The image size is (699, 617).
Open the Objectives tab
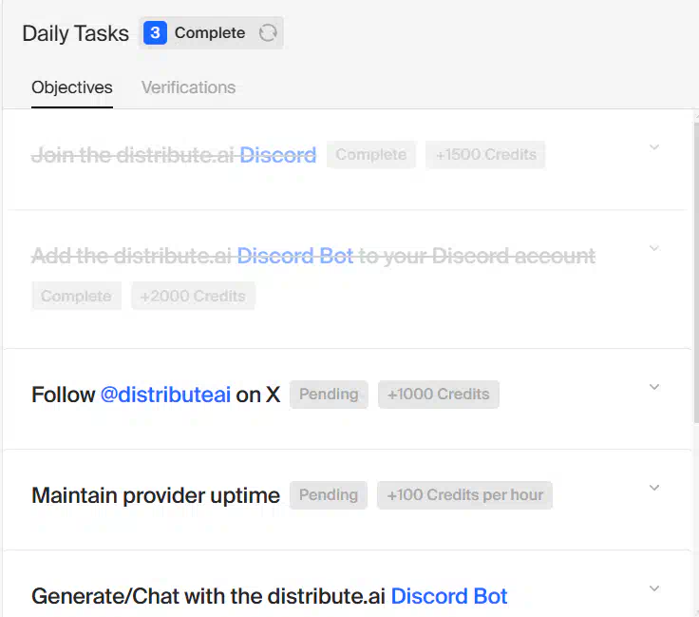[72, 87]
